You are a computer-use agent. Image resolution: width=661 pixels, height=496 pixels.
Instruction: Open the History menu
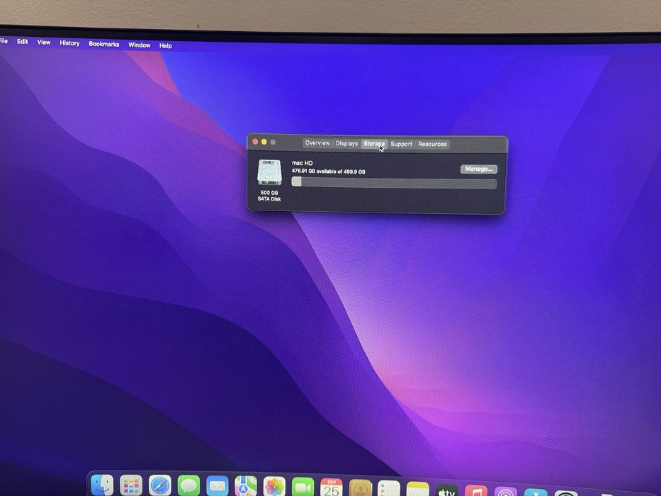69,43
